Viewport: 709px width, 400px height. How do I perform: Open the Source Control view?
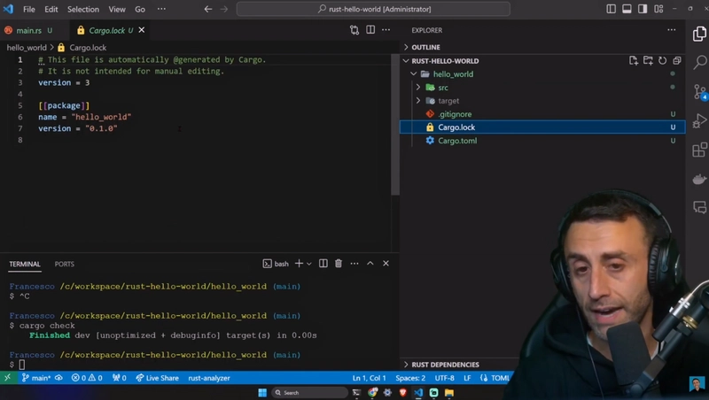(699, 91)
